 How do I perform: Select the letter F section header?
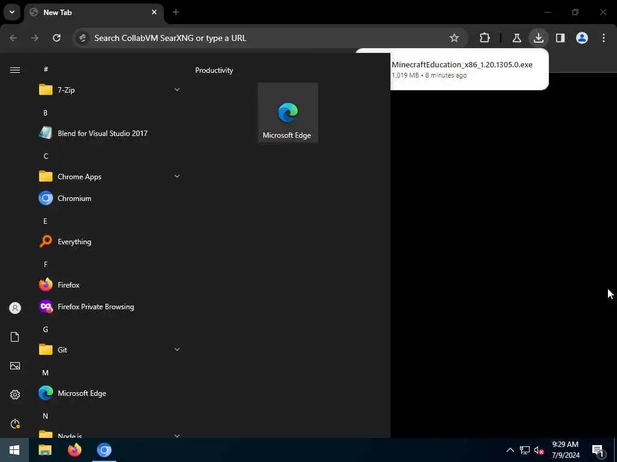point(46,265)
